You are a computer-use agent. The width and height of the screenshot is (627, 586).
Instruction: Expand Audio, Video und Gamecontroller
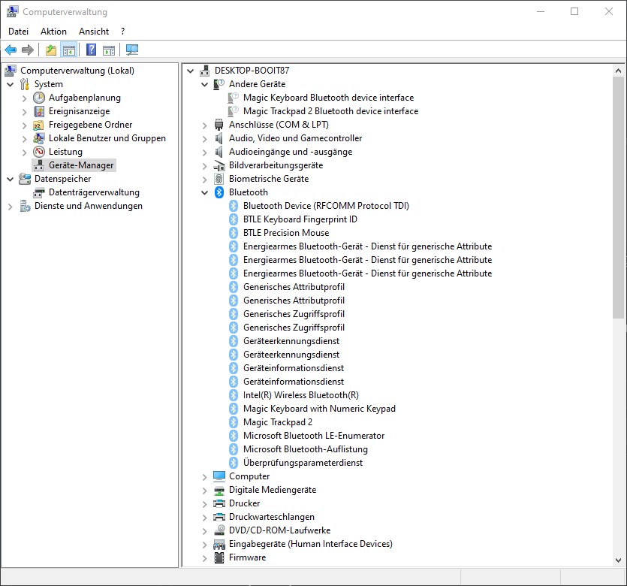pyautogui.click(x=205, y=139)
